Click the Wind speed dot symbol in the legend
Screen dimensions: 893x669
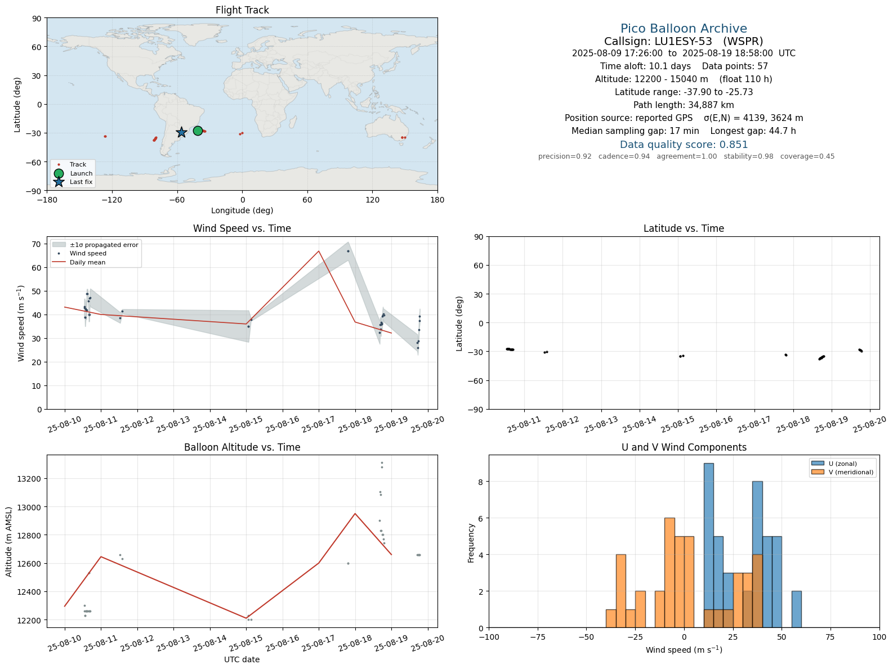(x=59, y=254)
